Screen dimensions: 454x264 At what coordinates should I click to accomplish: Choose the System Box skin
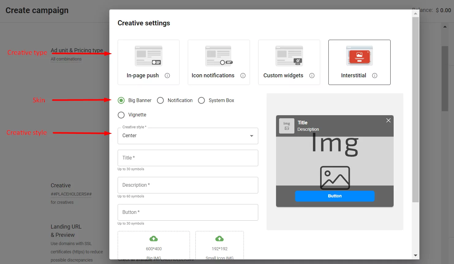coord(202,101)
